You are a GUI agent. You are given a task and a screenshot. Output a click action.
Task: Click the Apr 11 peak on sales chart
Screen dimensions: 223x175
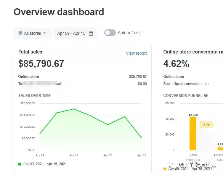pyautogui.click(x=74, y=109)
